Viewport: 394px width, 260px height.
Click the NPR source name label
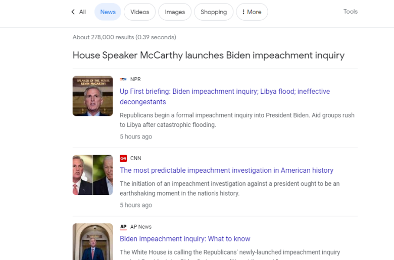click(x=135, y=79)
